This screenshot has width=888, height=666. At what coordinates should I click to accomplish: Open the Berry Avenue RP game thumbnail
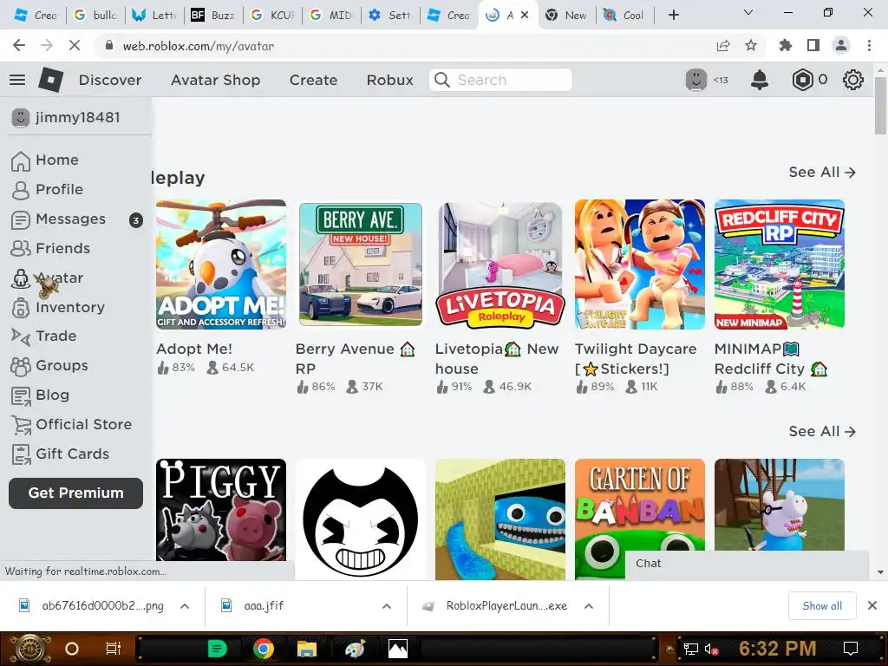click(360, 264)
